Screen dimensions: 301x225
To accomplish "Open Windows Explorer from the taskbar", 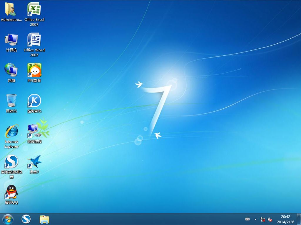I will click(44, 219).
